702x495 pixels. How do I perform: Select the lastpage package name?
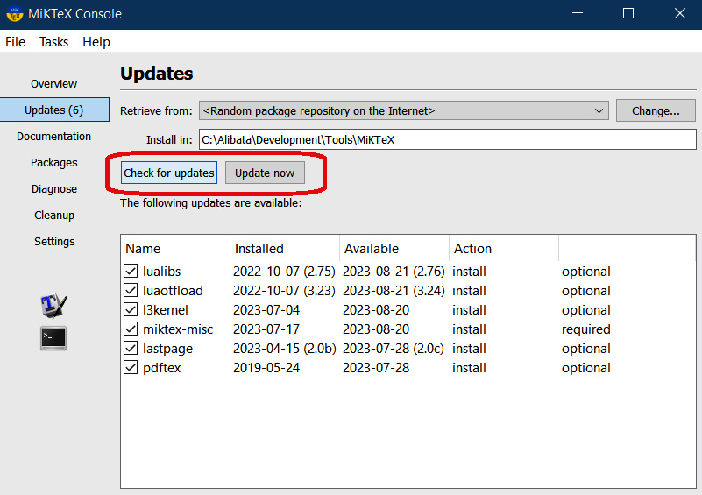pyautogui.click(x=167, y=348)
